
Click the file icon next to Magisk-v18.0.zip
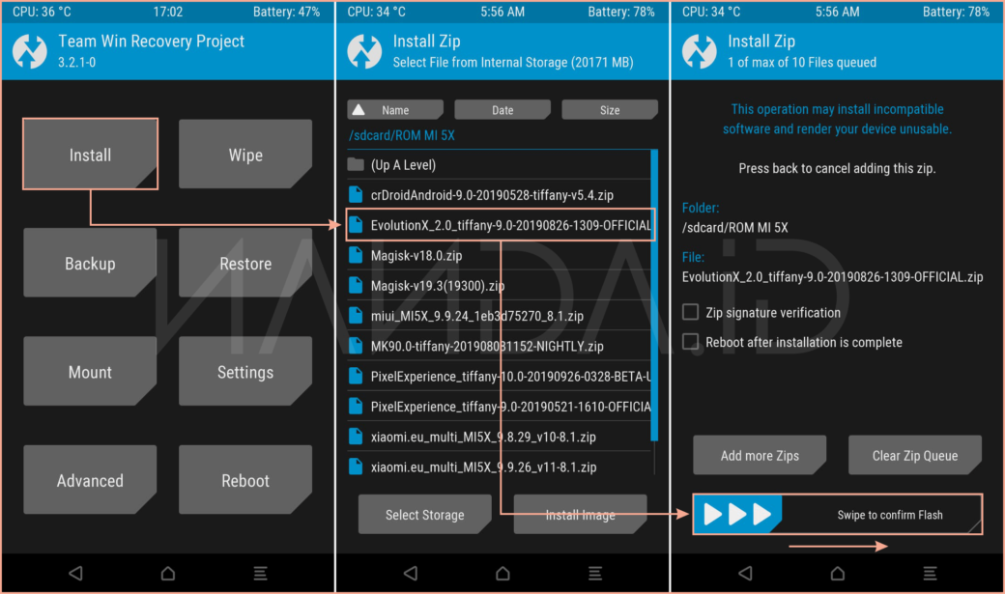coord(356,256)
